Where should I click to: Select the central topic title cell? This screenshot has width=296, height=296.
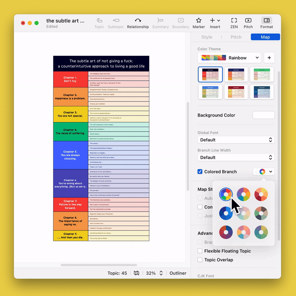(x=101, y=64)
